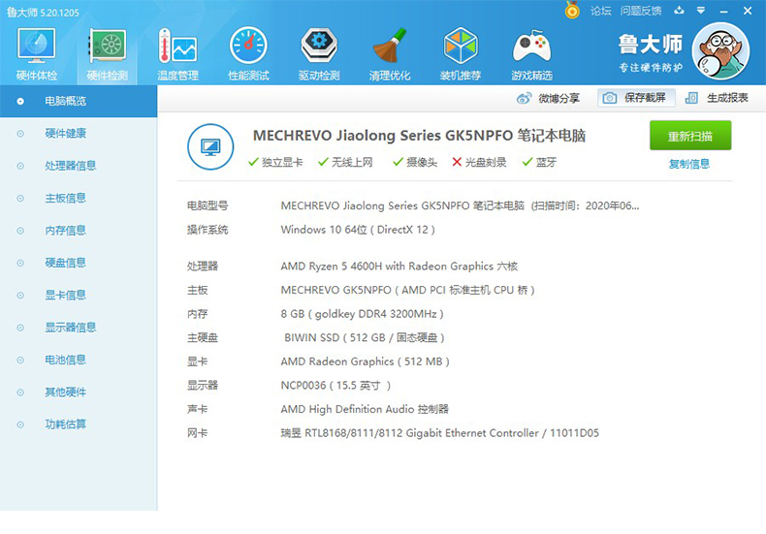
Task: Click the 鲁大师 mascot avatar
Action: tap(720, 51)
